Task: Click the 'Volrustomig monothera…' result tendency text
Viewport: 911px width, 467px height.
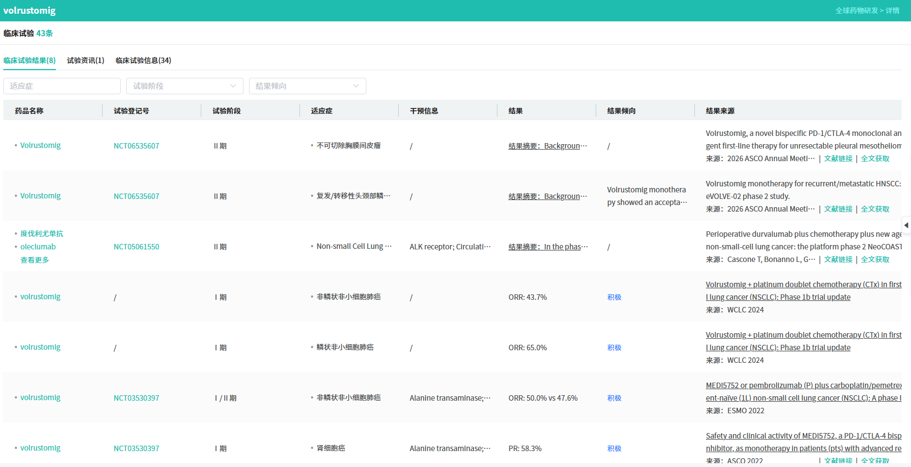Action: (x=647, y=196)
